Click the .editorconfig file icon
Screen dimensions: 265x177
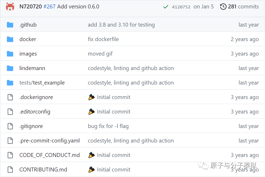(x=10, y=112)
